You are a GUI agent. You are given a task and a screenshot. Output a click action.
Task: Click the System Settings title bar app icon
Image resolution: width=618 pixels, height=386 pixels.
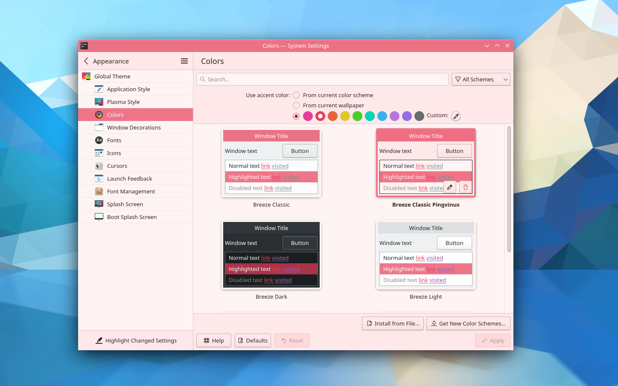(x=84, y=46)
